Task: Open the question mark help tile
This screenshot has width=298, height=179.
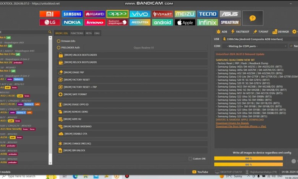Action: click(253, 18)
